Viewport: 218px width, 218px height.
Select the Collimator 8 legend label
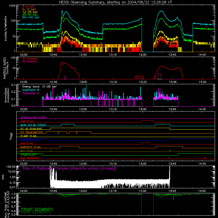coord(31,90)
